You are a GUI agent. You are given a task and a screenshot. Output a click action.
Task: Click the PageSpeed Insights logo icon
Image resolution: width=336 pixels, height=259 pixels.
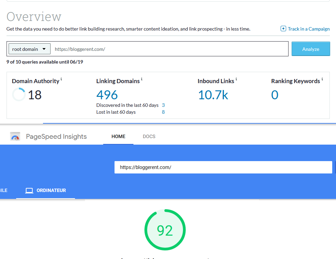[15, 137]
